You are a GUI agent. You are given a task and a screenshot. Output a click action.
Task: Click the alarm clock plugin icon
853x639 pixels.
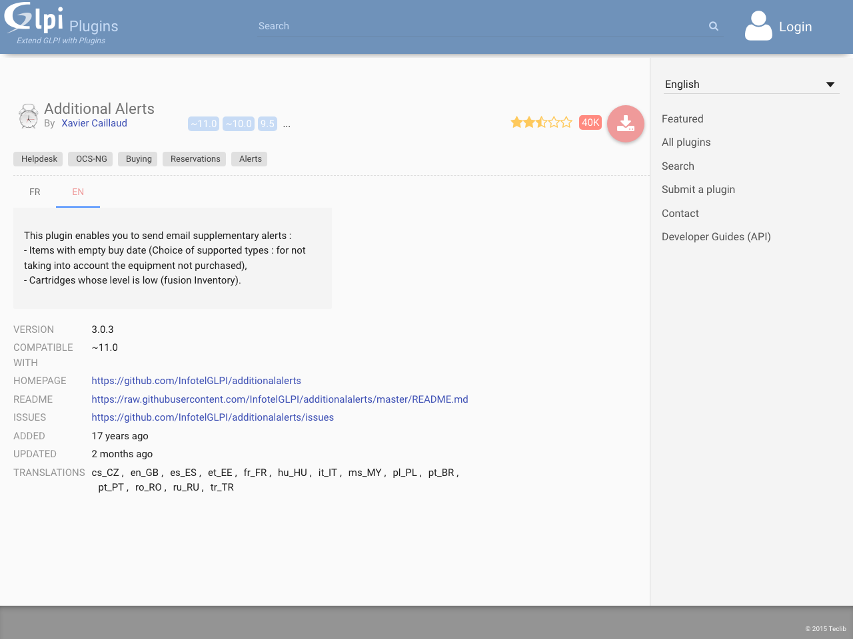pyautogui.click(x=28, y=116)
